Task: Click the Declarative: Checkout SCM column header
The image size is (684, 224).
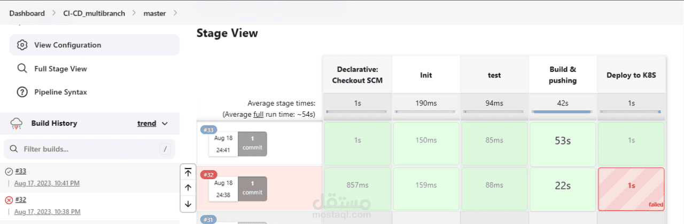Action: tap(357, 75)
